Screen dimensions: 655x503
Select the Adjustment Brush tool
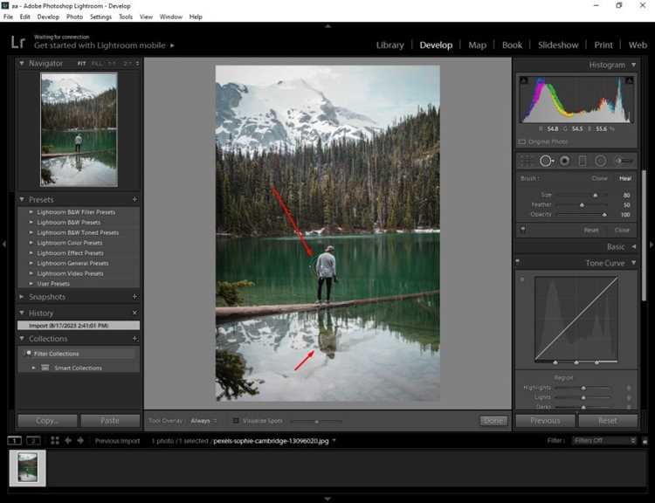coord(624,161)
